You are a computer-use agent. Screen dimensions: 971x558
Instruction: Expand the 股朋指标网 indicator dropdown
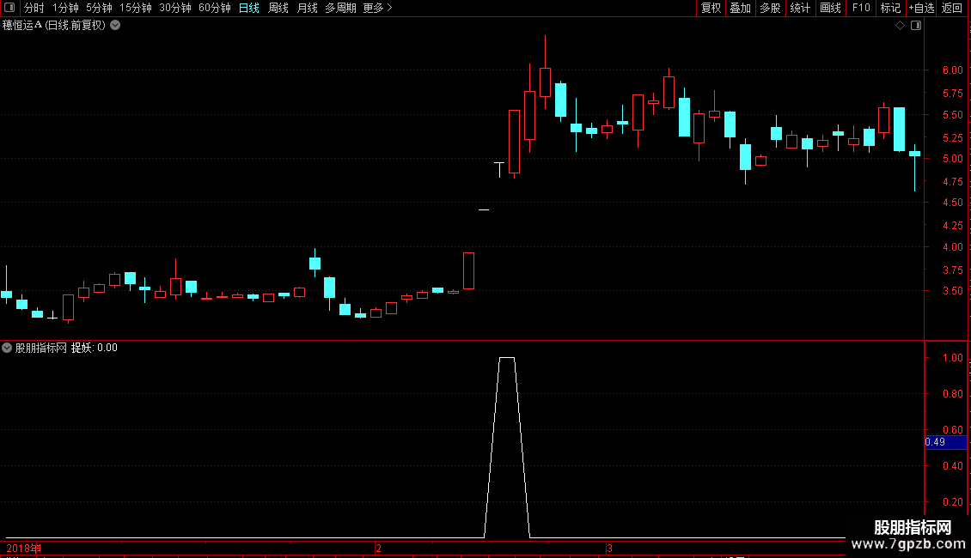point(7,348)
